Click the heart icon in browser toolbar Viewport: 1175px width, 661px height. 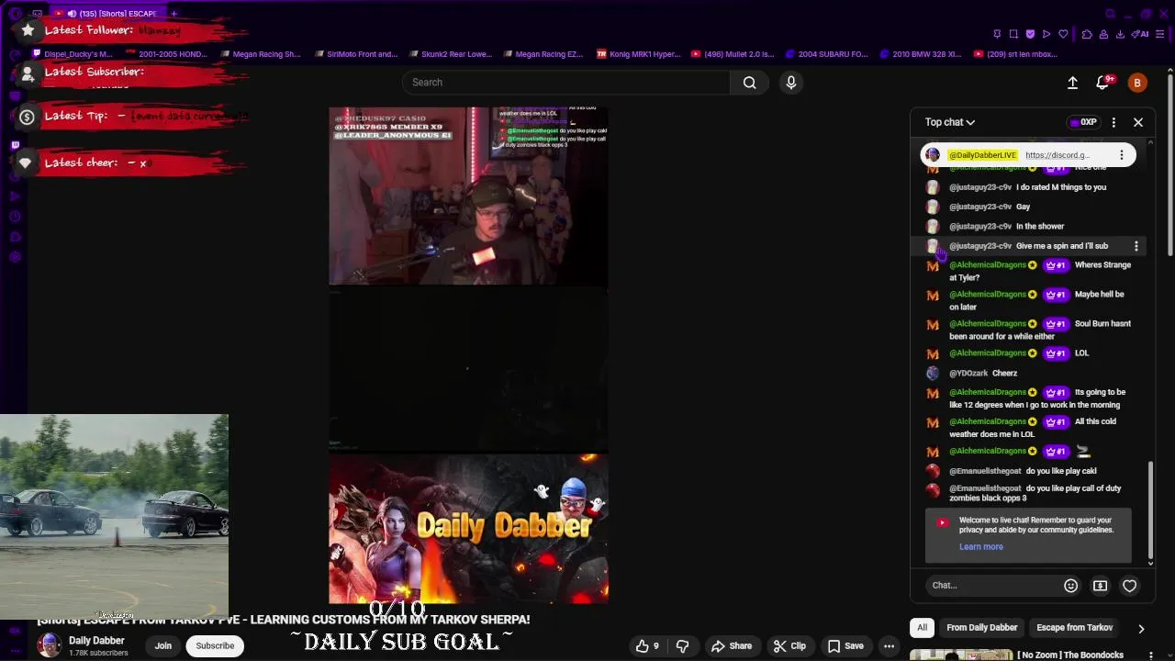click(1063, 34)
